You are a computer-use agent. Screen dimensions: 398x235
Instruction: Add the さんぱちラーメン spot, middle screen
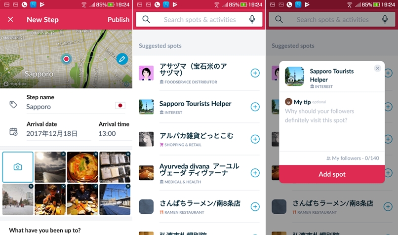255,206
